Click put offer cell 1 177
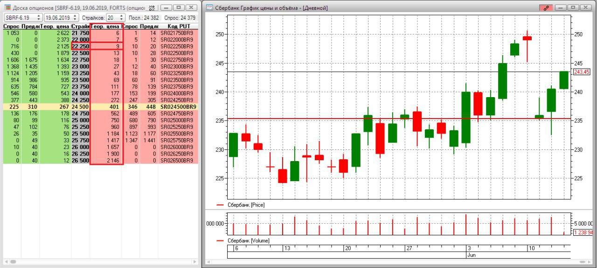 pyautogui.click(x=149, y=133)
